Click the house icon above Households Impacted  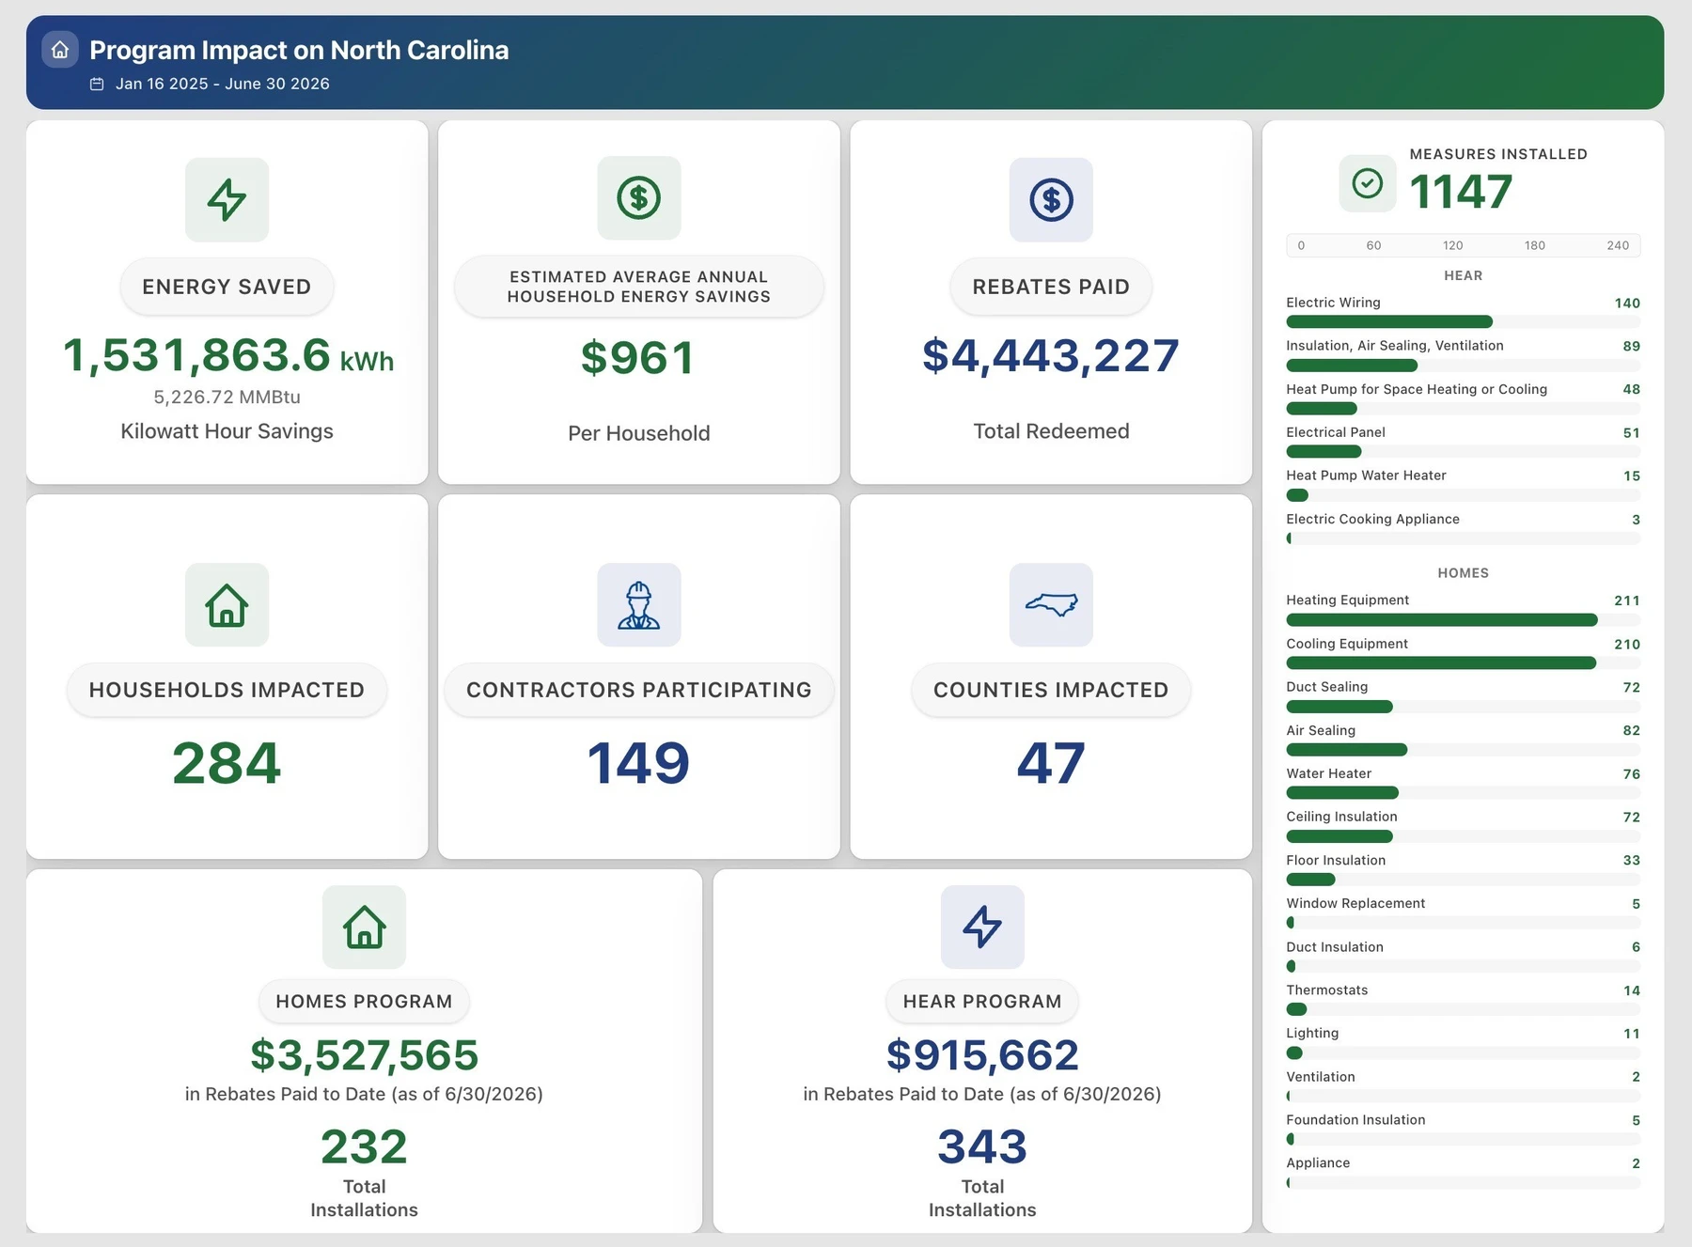(227, 604)
